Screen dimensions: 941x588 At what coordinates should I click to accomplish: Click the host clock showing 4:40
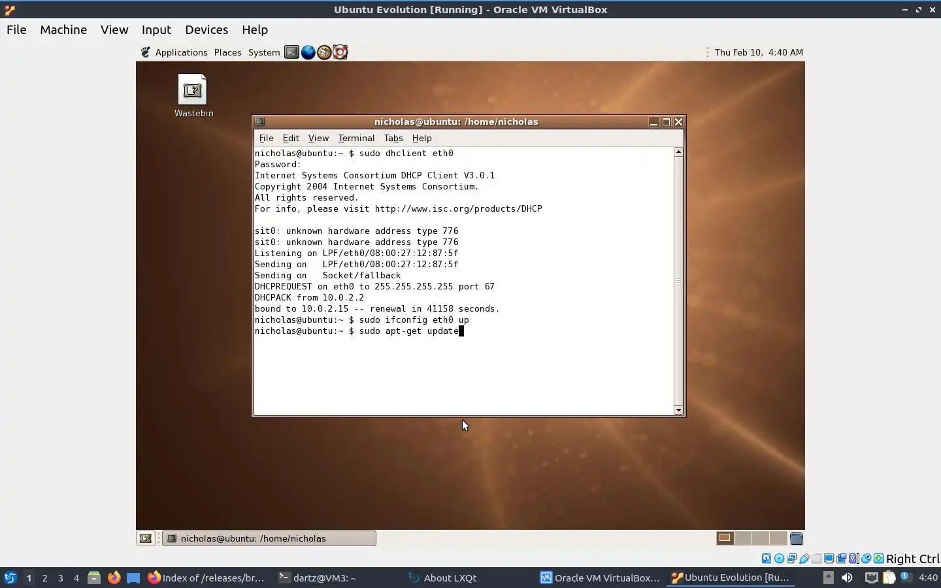[928, 578]
